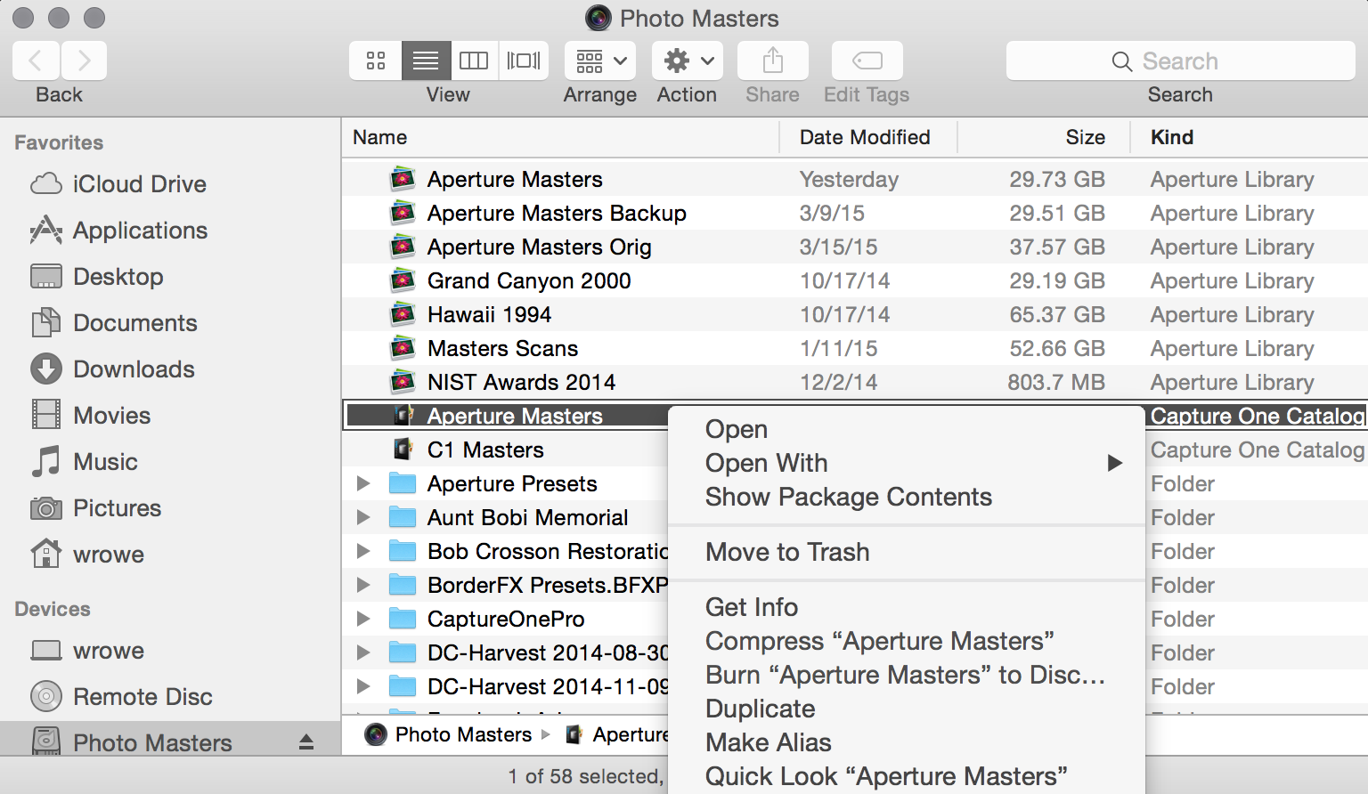The height and width of the screenshot is (794, 1368).
Task: Sort by the Kind column header
Action: pyautogui.click(x=1250, y=137)
